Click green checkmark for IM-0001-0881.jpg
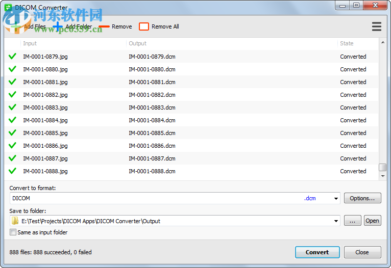Image resolution: width=391 pixels, height=268 pixels. pyautogui.click(x=12, y=82)
